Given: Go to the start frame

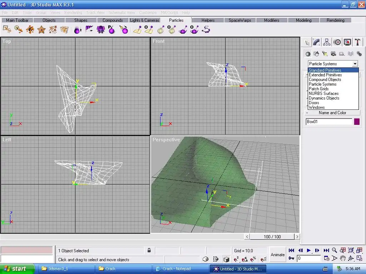Looking at the screenshot, I should click(x=291, y=250).
